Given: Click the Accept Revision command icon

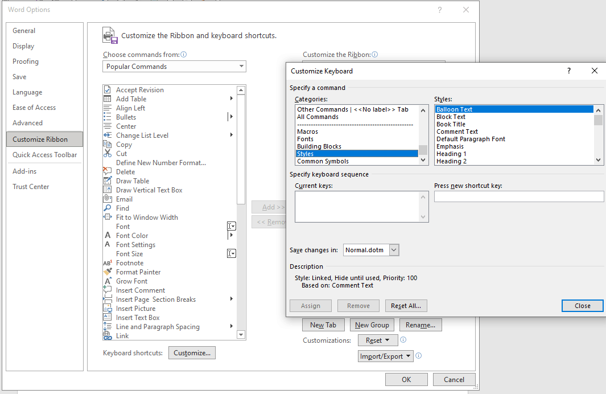Looking at the screenshot, I should (108, 90).
